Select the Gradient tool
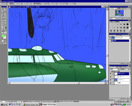 coord(5,27)
